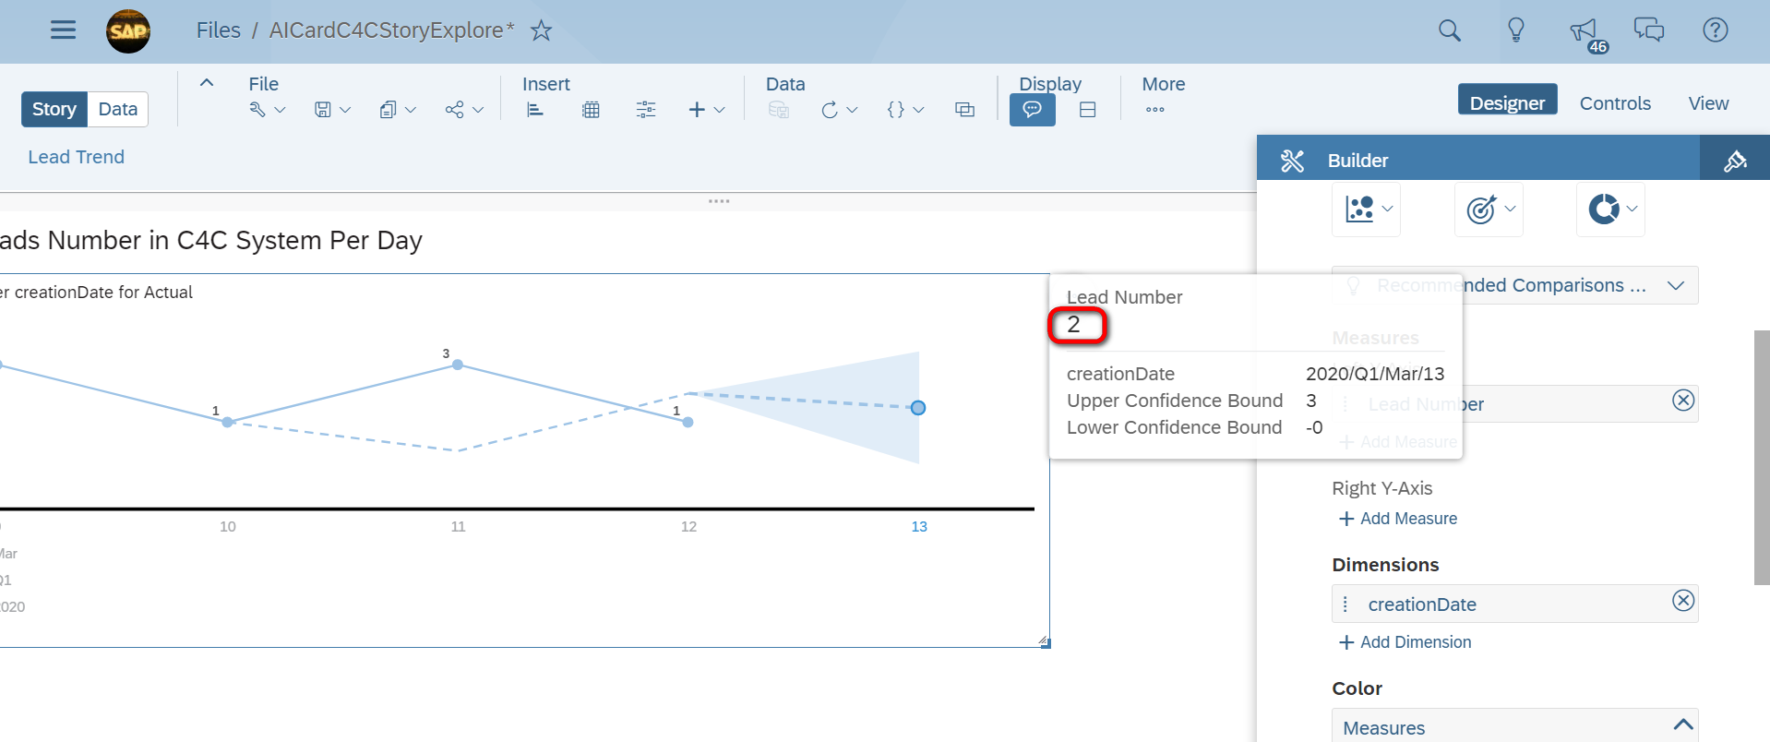Open the lightbulb Search to Insight
The image size is (1770, 742).
pyautogui.click(x=1516, y=30)
